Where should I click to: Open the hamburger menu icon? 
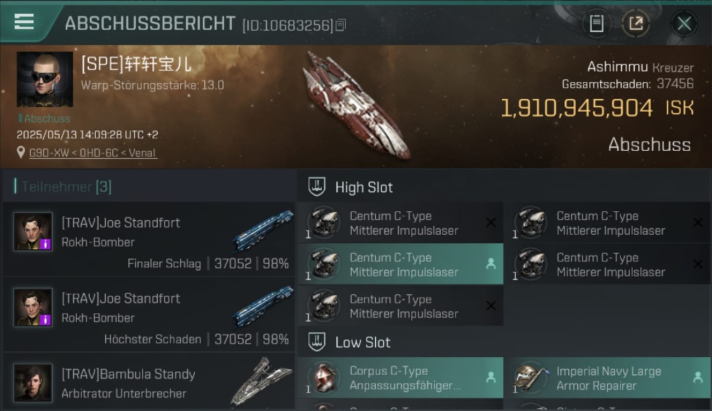coord(24,22)
